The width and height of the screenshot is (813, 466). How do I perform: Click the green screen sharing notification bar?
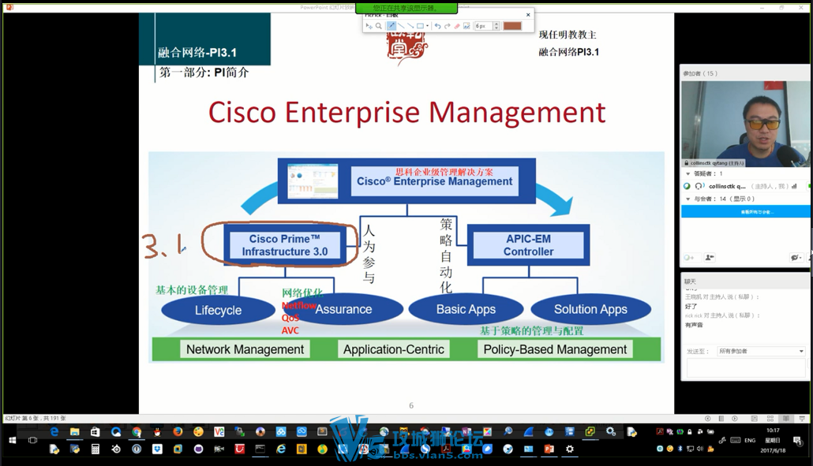pos(406,8)
